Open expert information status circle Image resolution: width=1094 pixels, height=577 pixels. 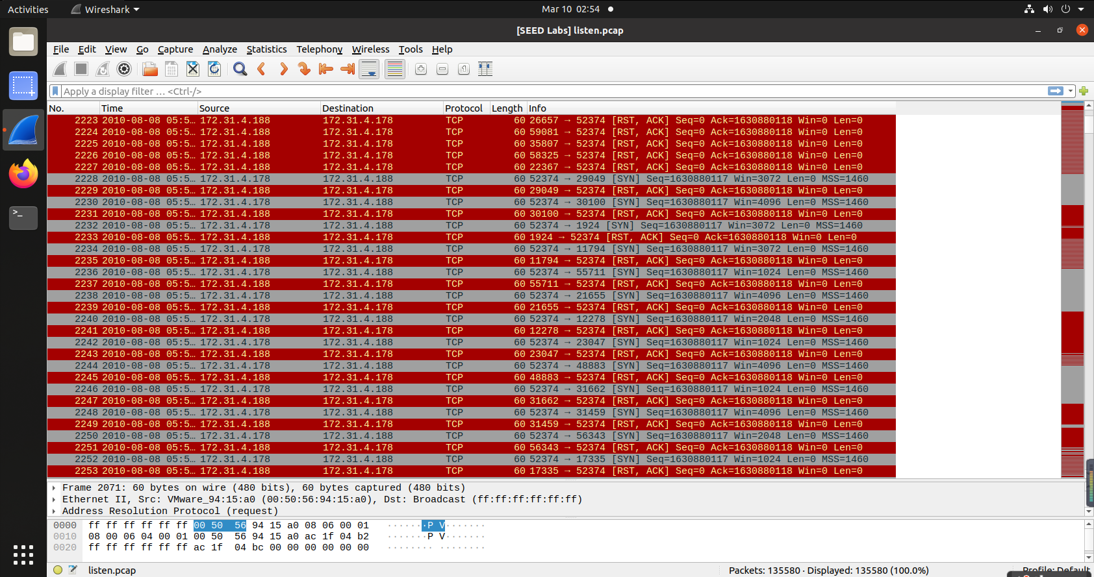pos(58,570)
